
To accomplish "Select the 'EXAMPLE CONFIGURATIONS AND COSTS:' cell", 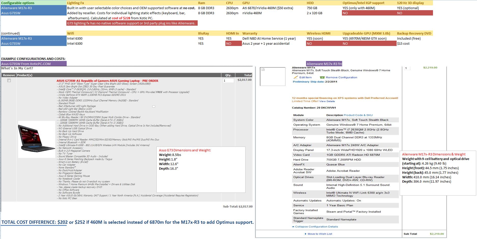I will pyautogui.click(x=33, y=59).
